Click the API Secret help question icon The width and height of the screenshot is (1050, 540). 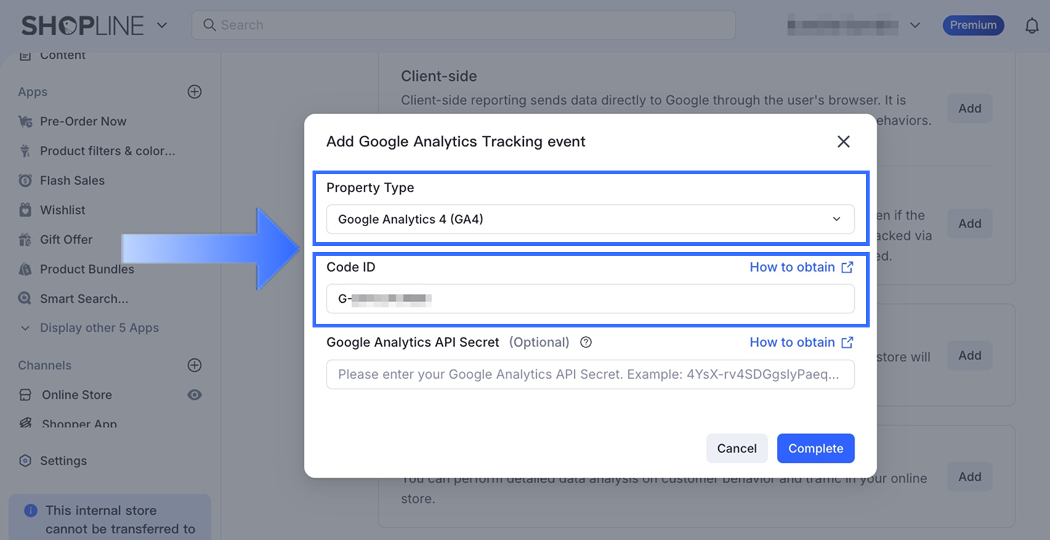point(586,342)
